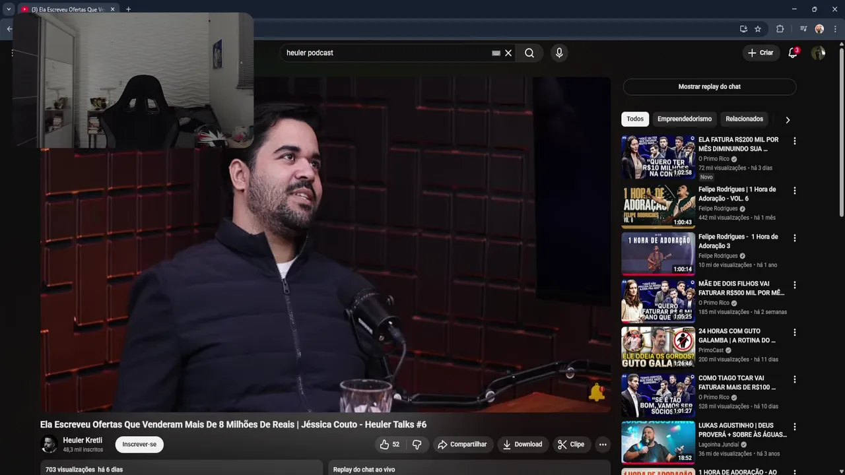The image size is (845, 475).
Task: Open 1 Hora de Adoração VOL. 6 thumbnail
Action: pos(658,206)
